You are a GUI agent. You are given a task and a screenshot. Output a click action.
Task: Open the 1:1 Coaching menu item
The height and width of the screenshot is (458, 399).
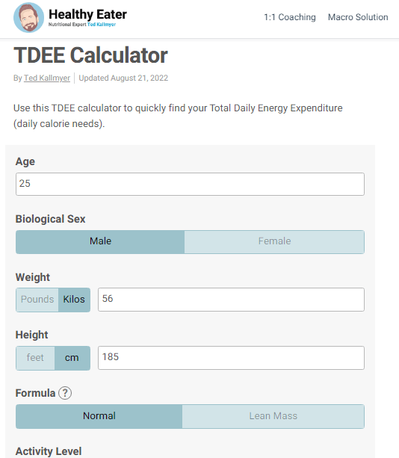point(290,17)
